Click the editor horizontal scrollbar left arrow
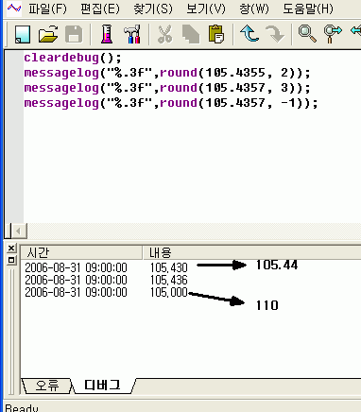 click(18, 232)
